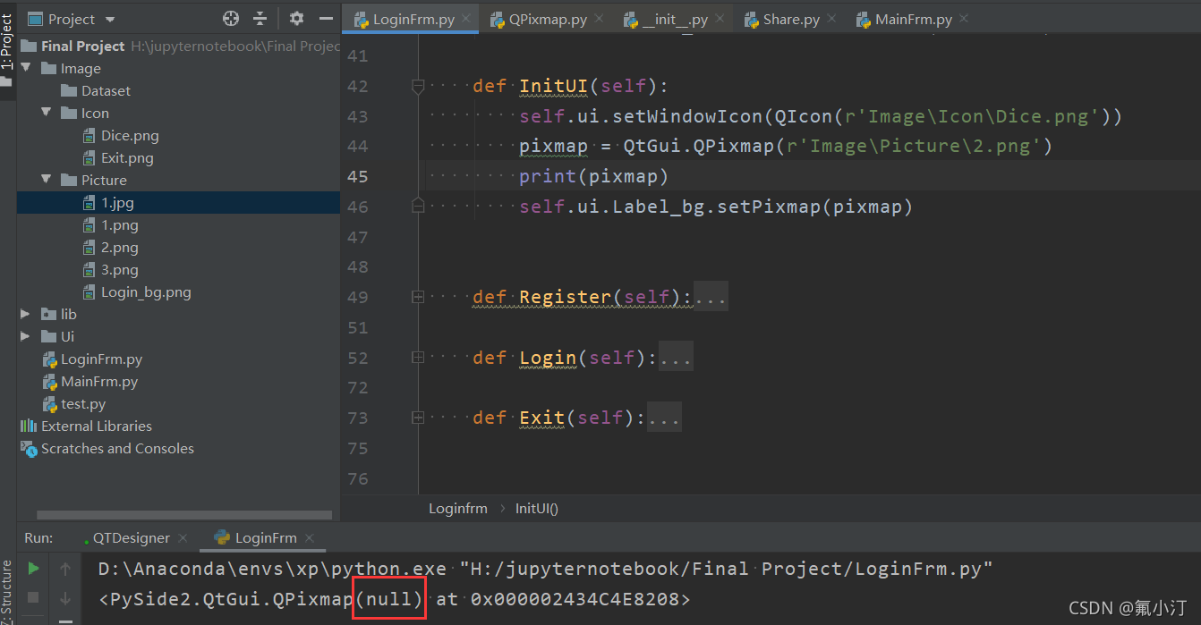
Task: Expand the folded Exit method
Action: click(x=417, y=418)
